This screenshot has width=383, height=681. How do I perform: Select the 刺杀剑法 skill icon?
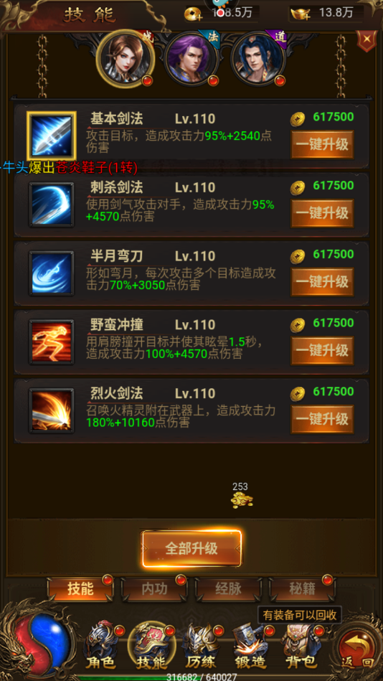52,205
